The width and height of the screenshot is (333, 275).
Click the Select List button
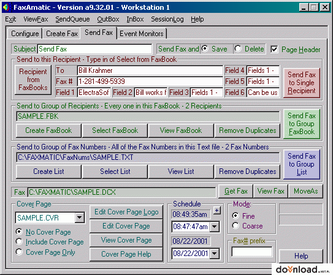tap(115, 171)
